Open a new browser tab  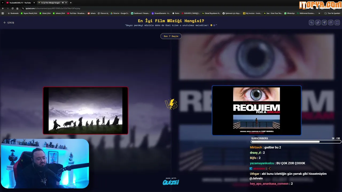[x=71, y=3]
